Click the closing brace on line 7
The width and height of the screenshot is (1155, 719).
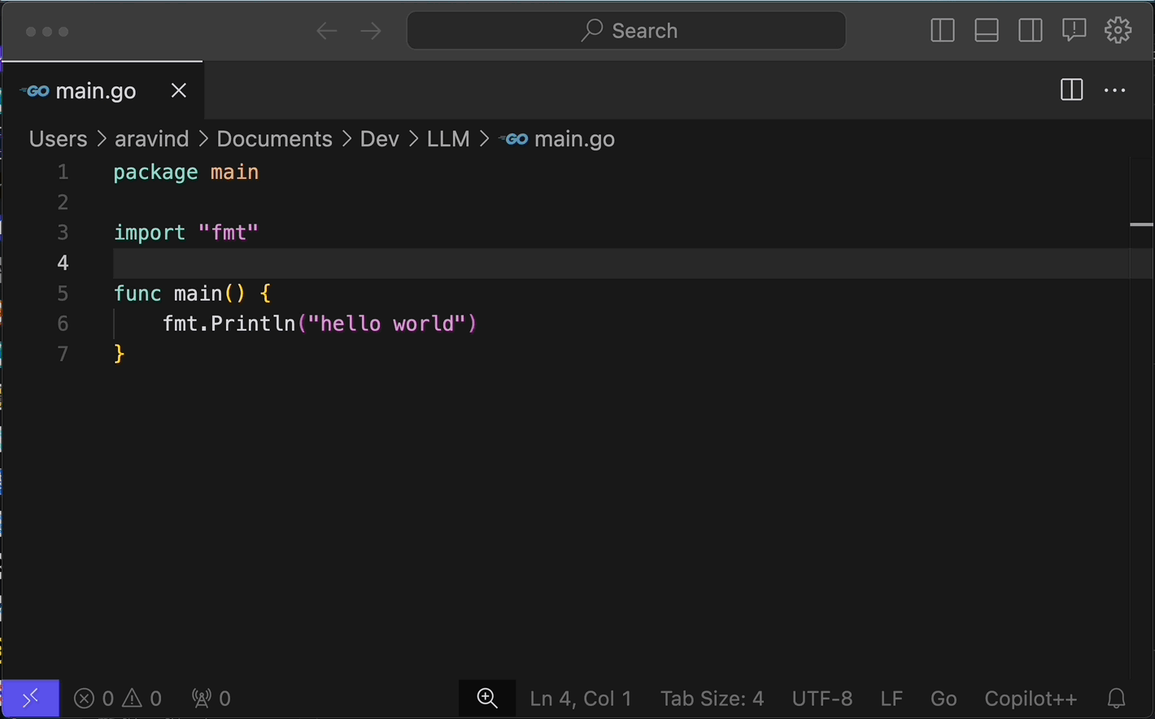(120, 354)
